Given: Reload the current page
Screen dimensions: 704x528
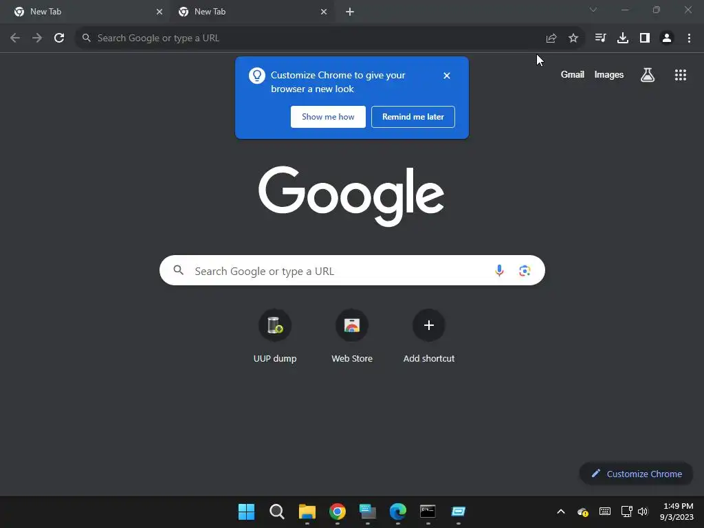Looking at the screenshot, I should (59, 38).
